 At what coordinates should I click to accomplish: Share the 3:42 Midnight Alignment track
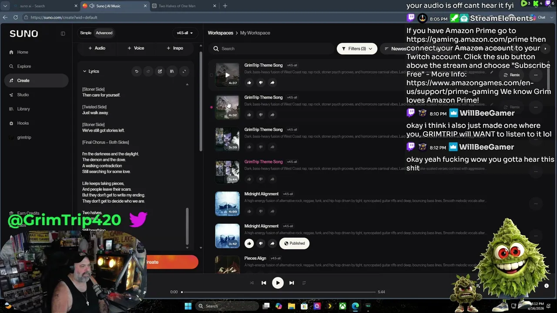pyautogui.click(x=272, y=243)
